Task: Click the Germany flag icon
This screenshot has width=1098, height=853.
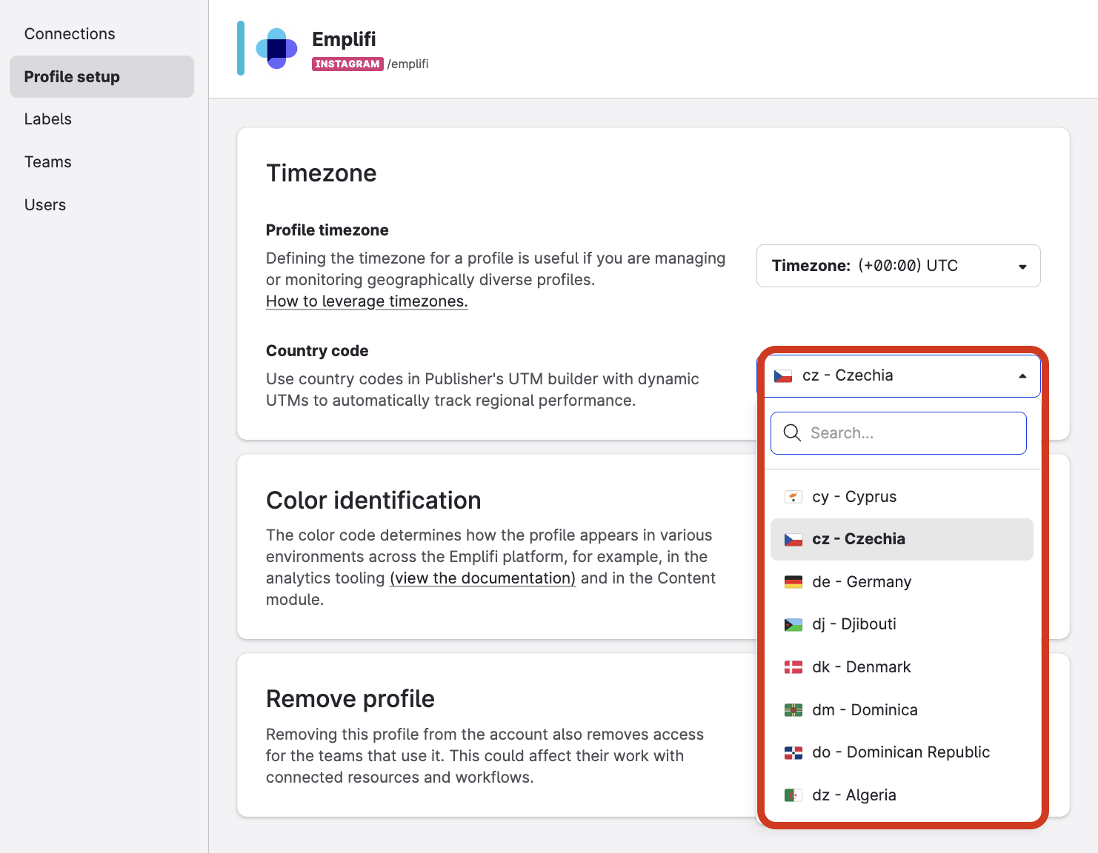Action: (x=793, y=582)
